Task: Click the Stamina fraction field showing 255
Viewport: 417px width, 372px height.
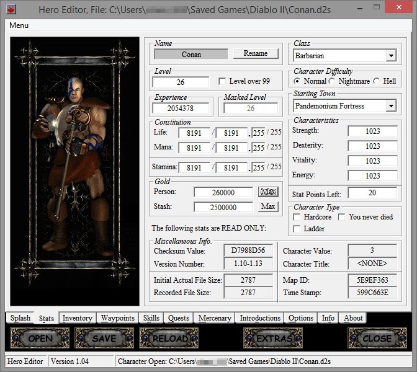Action: coord(259,167)
